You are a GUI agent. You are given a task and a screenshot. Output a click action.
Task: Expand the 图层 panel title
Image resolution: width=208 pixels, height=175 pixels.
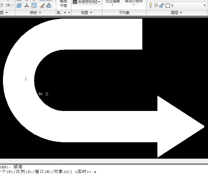(176, 13)
